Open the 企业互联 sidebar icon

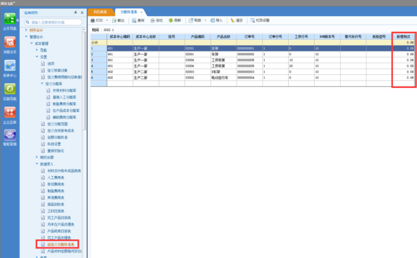(10, 112)
